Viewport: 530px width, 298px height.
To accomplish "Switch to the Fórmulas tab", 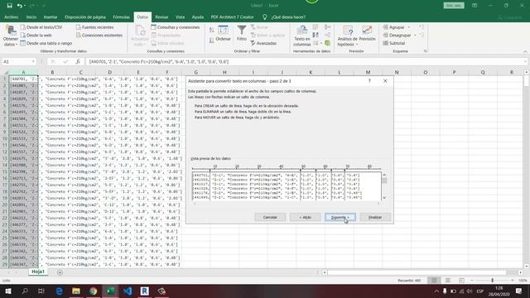I will [122, 17].
